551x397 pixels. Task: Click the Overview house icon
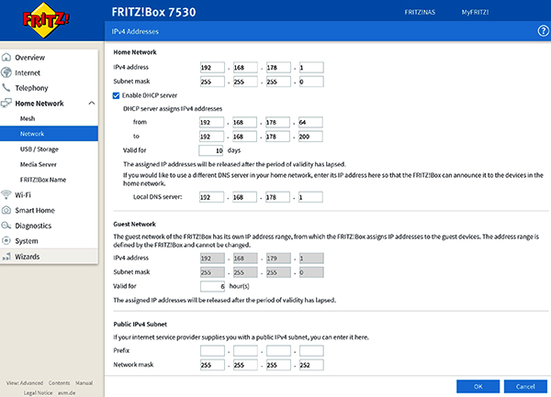click(x=6, y=57)
